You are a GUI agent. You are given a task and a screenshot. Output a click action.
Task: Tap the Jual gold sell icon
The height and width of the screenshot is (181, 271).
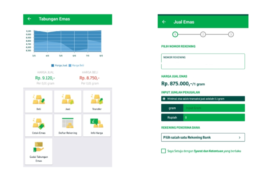point(68,101)
